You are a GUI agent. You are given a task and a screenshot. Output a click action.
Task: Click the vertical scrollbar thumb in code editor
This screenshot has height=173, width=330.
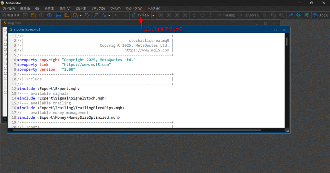[x=286, y=41]
